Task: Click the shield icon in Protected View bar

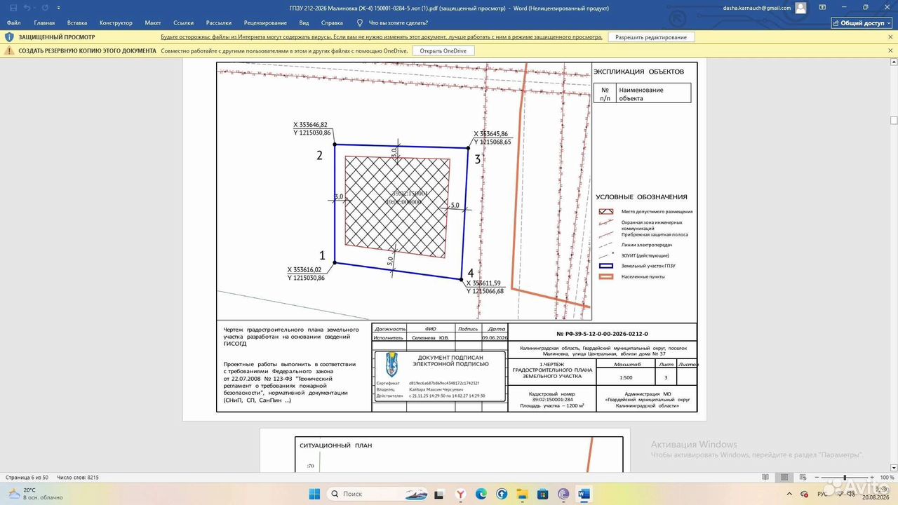Action: point(8,36)
